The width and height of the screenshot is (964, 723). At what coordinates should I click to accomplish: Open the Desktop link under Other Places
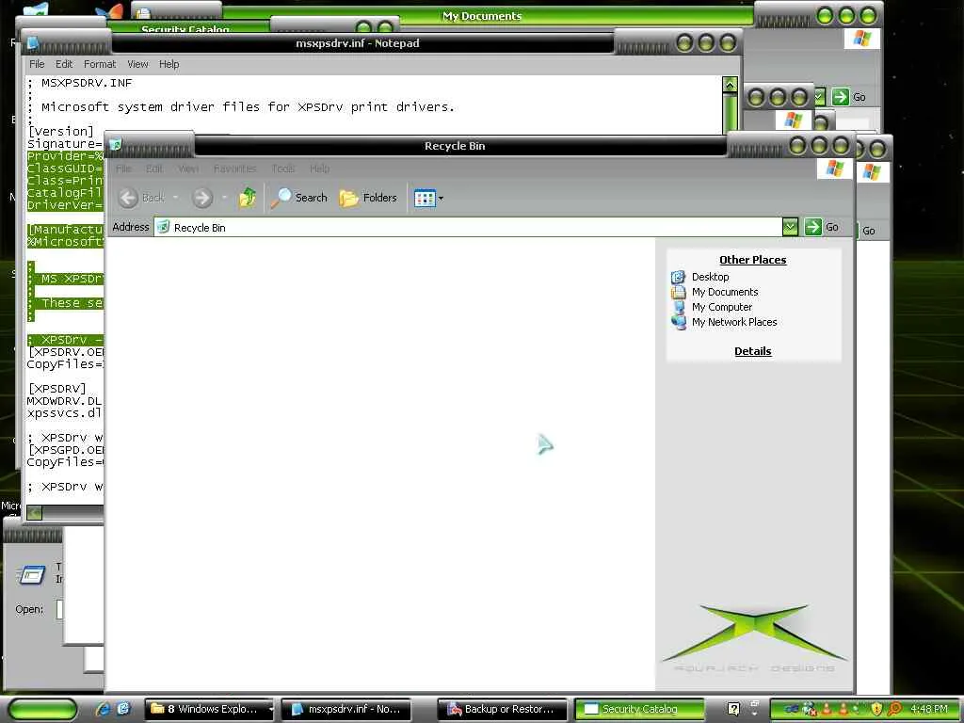710,277
